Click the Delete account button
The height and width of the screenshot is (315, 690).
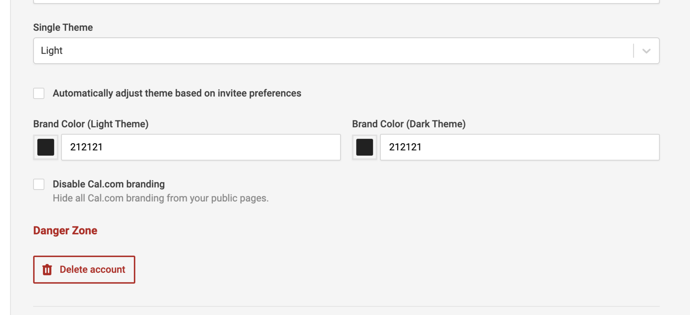(84, 269)
